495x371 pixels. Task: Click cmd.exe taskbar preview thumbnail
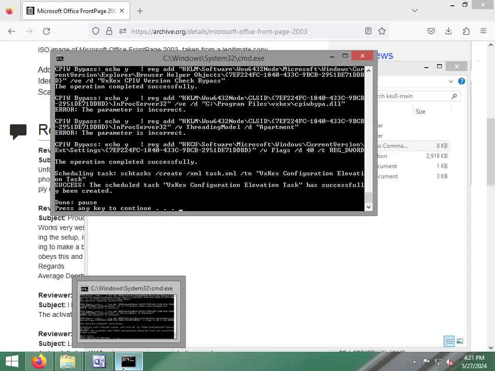pyautogui.click(x=129, y=317)
